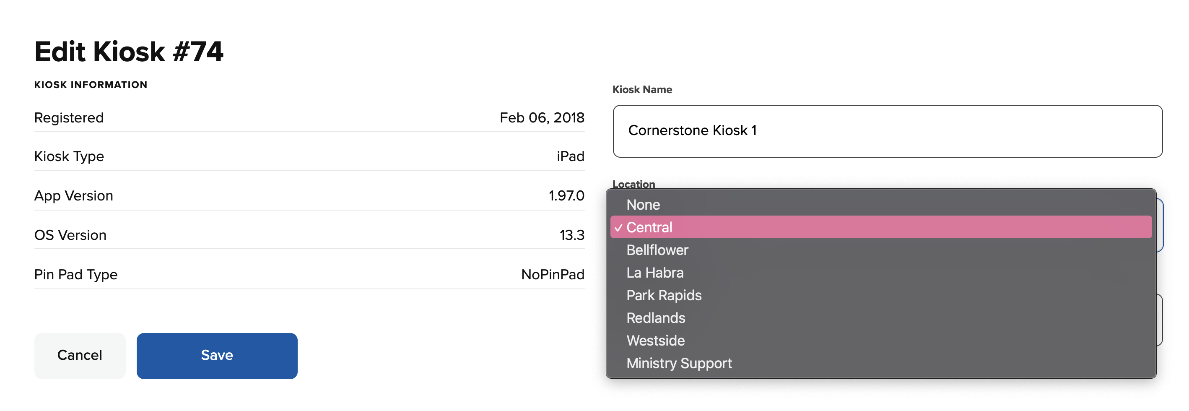Click the KIOSK INFORMATION section header

91,85
